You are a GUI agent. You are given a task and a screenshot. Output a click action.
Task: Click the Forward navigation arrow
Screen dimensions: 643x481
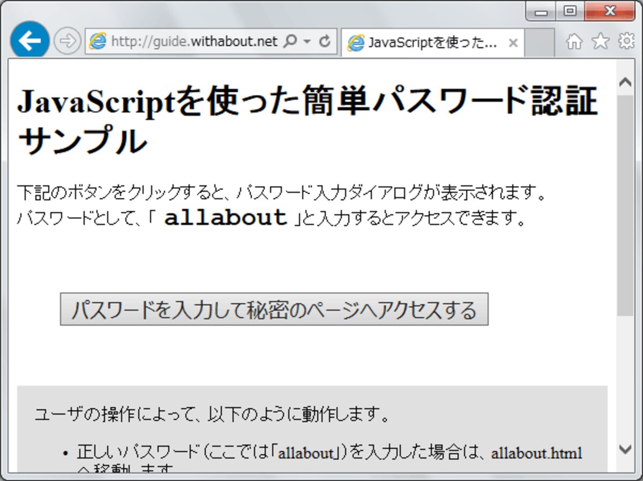(67, 41)
